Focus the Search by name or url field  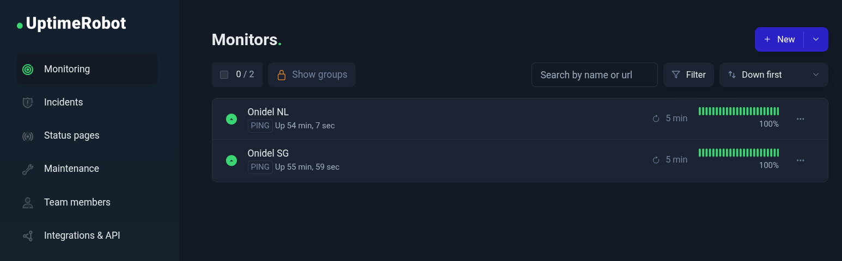pyautogui.click(x=594, y=75)
